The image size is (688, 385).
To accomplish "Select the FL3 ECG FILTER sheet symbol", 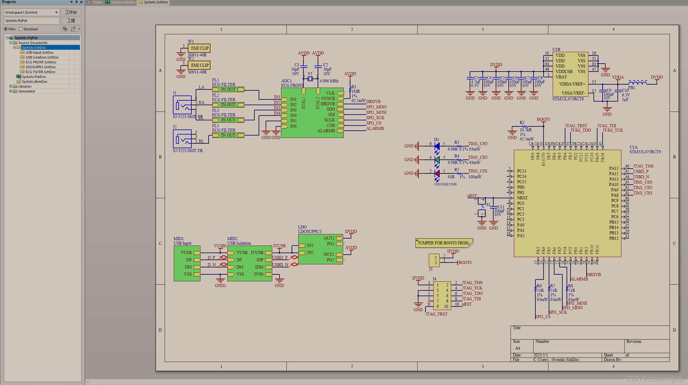I will coord(228,120).
